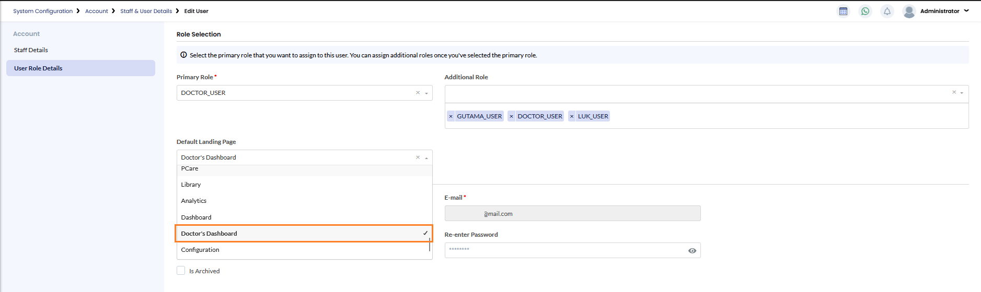The width and height of the screenshot is (981, 292).
Task: Open Staff Details in sidebar
Action: [31, 50]
